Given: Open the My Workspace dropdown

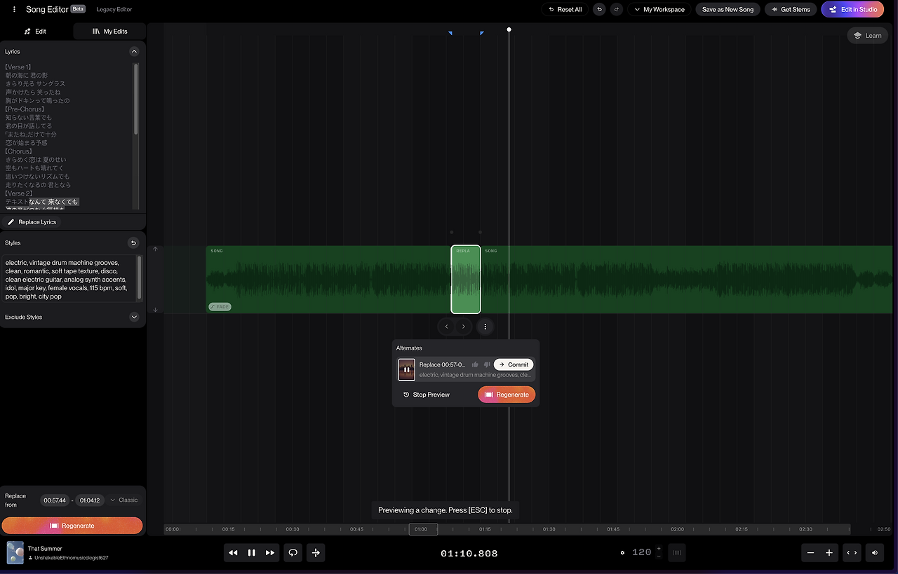Looking at the screenshot, I should [659, 10].
